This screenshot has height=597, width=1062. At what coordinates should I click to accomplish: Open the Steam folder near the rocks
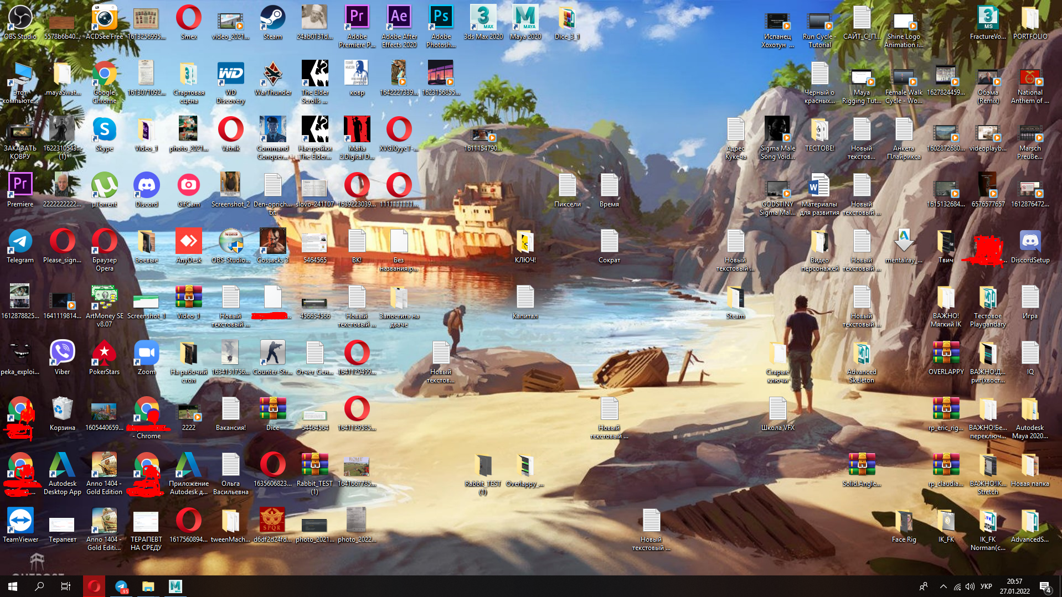[735, 302]
